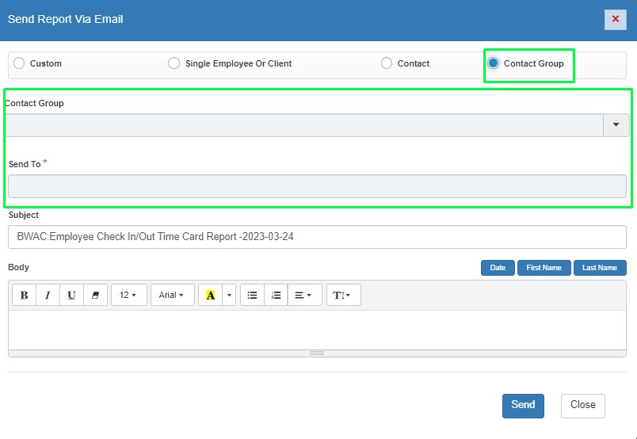Apply the yellow highlight color button
The width and height of the screenshot is (637, 439).
click(x=210, y=295)
